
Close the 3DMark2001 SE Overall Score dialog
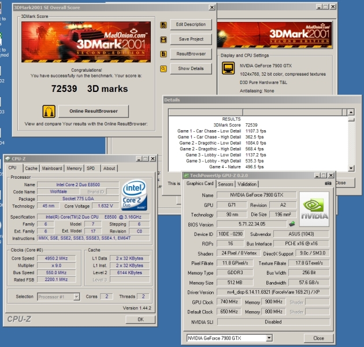pos(212,8)
